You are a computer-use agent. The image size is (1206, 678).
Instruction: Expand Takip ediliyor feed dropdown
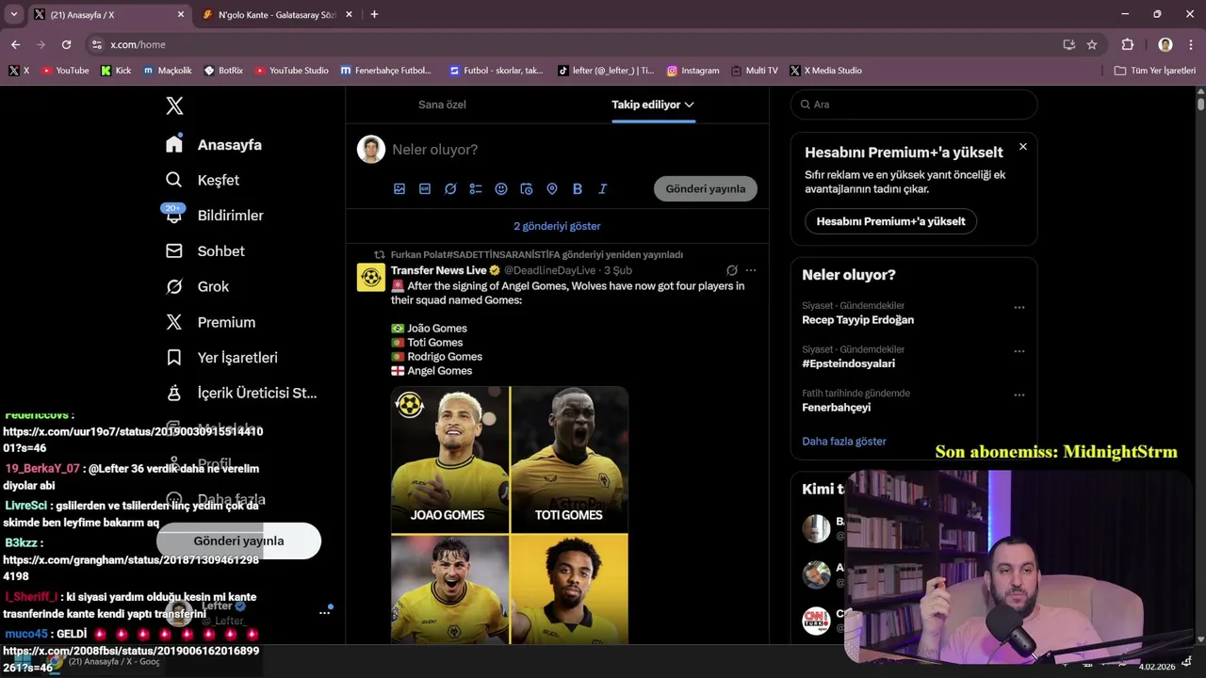click(x=690, y=105)
